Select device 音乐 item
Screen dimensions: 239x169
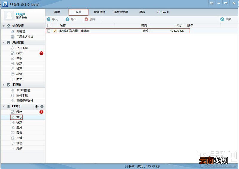pos(19,117)
